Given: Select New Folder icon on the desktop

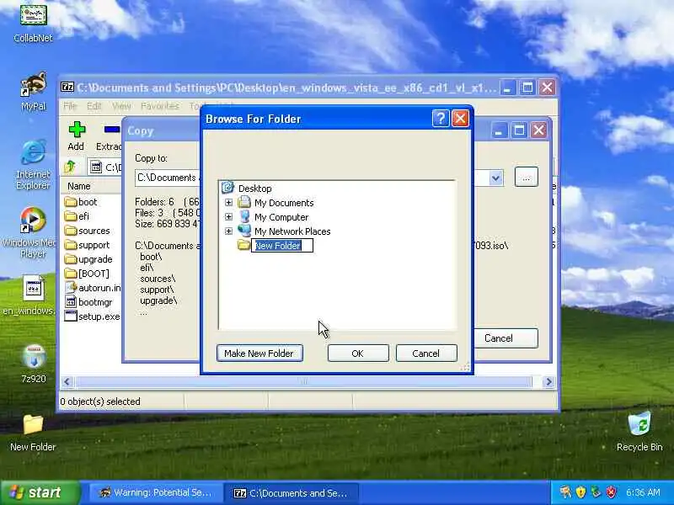Looking at the screenshot, I should pos(33,433).
